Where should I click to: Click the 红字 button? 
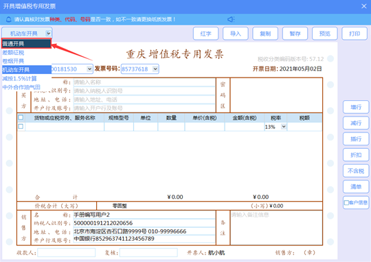206,34
